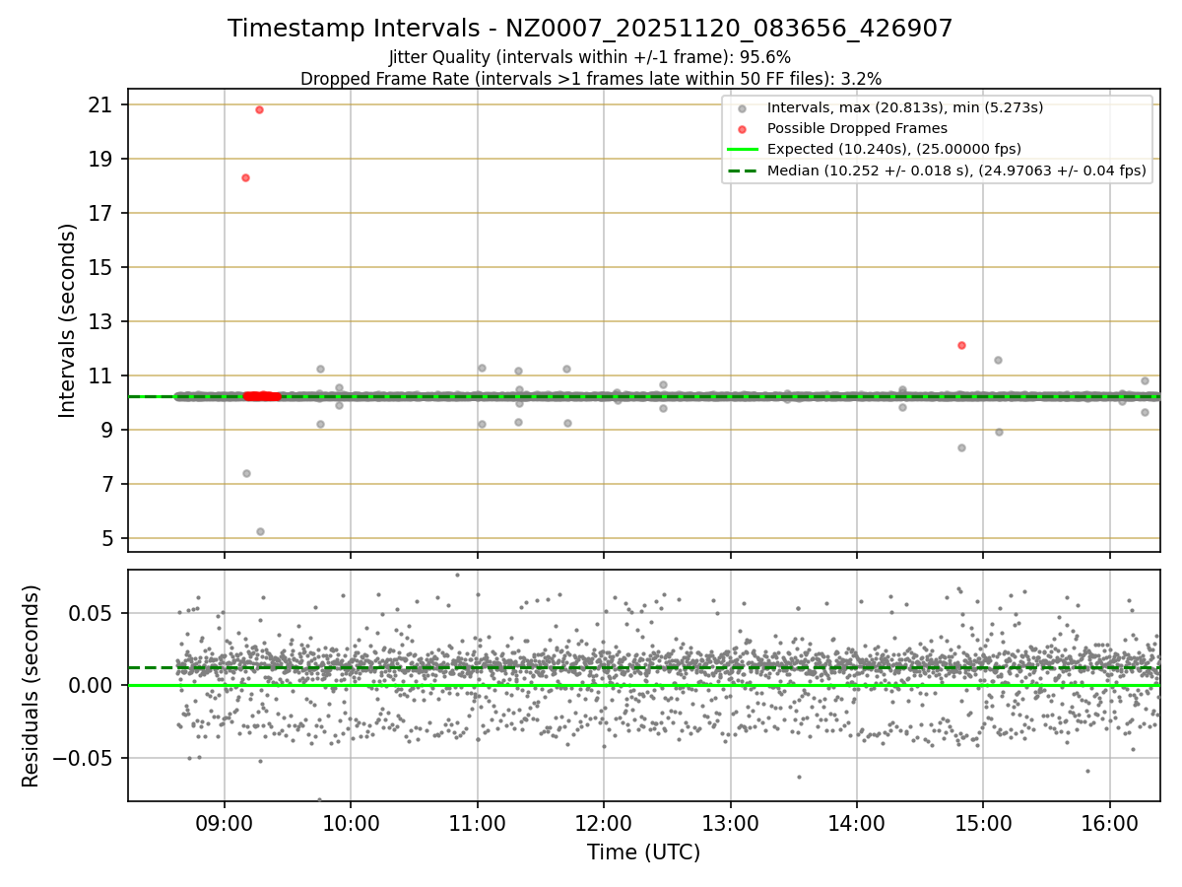Click the 16:00 x-axis tick label
The image size is (1182, 887).
(x=1110, y=824)
